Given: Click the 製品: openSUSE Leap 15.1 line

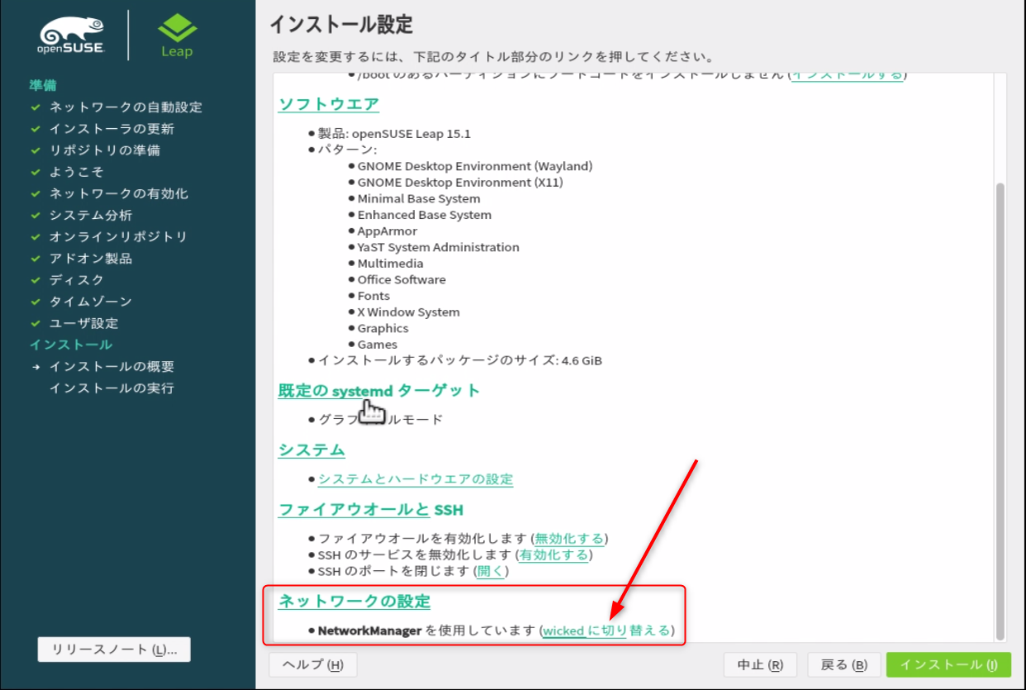Looking at the screenshot, I should 394,134.
